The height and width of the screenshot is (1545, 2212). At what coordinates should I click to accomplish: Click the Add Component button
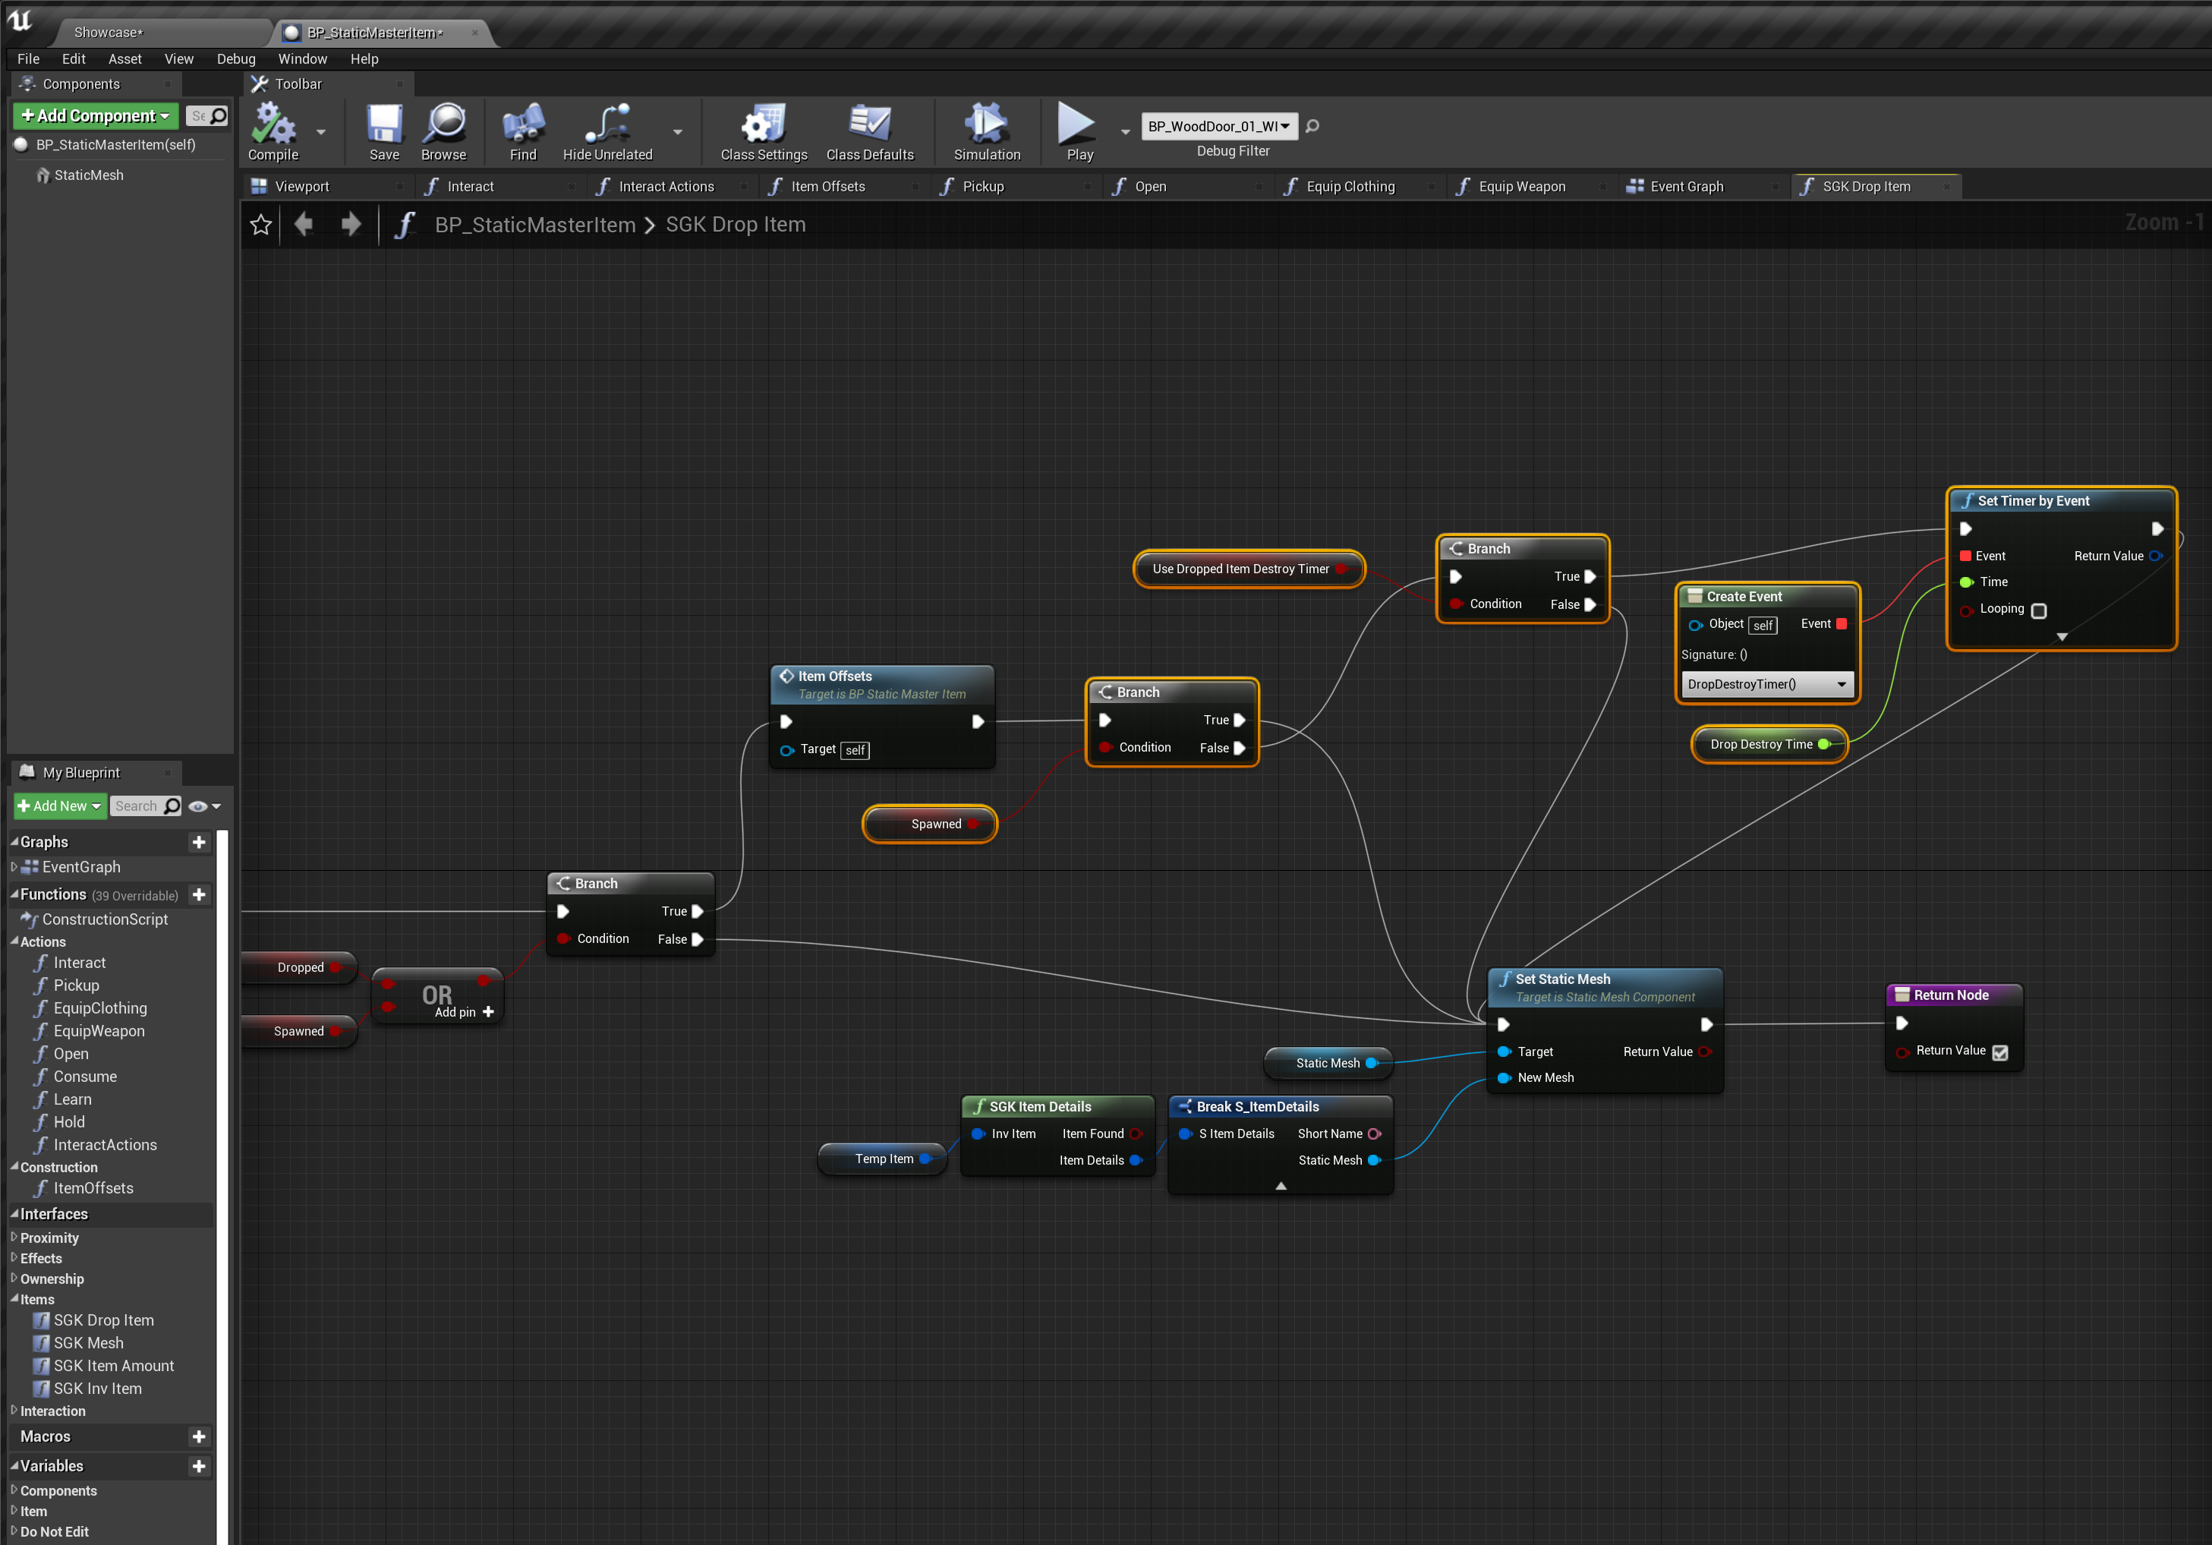click(96, 115)
